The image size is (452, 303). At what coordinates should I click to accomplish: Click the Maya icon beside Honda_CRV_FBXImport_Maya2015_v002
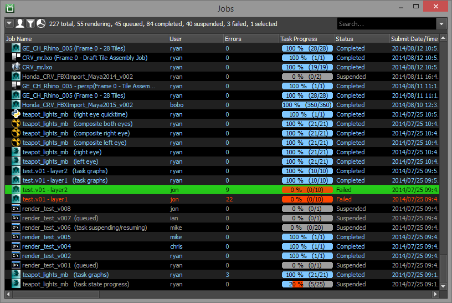(16, 105)
